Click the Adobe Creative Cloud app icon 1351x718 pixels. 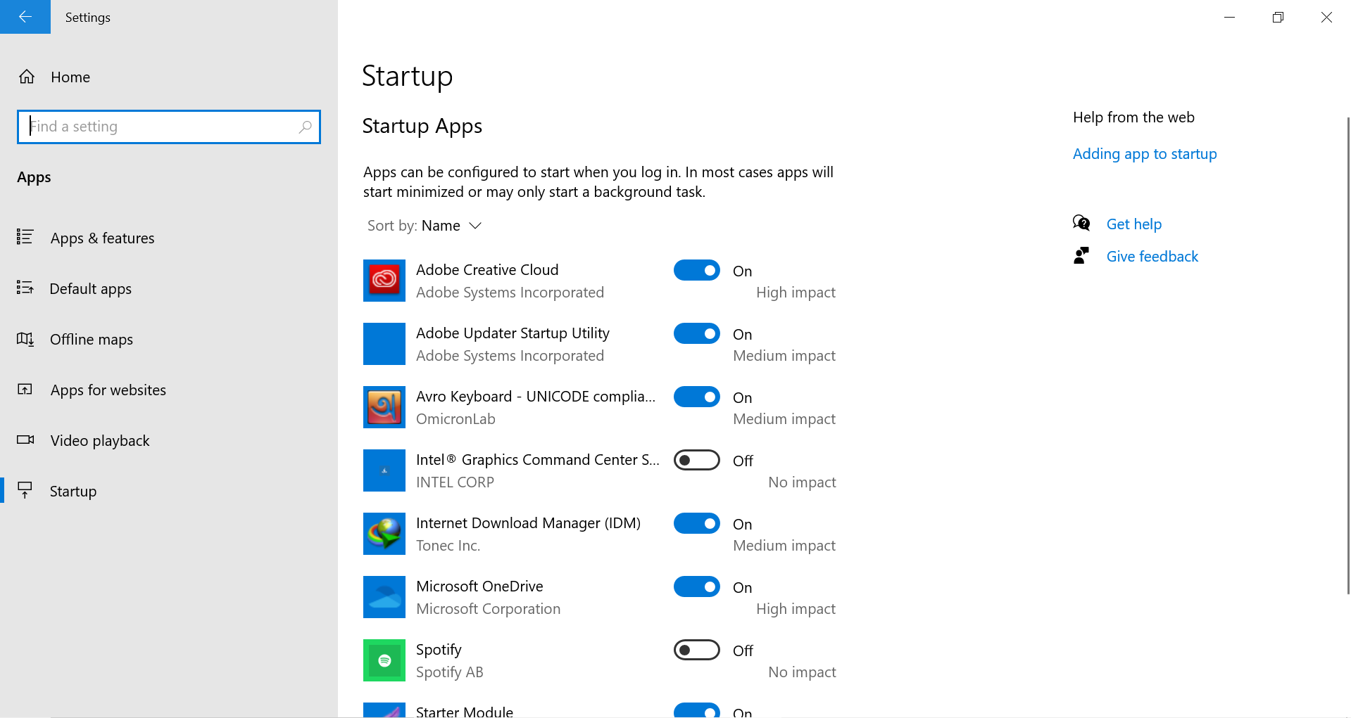click(384, 281)
